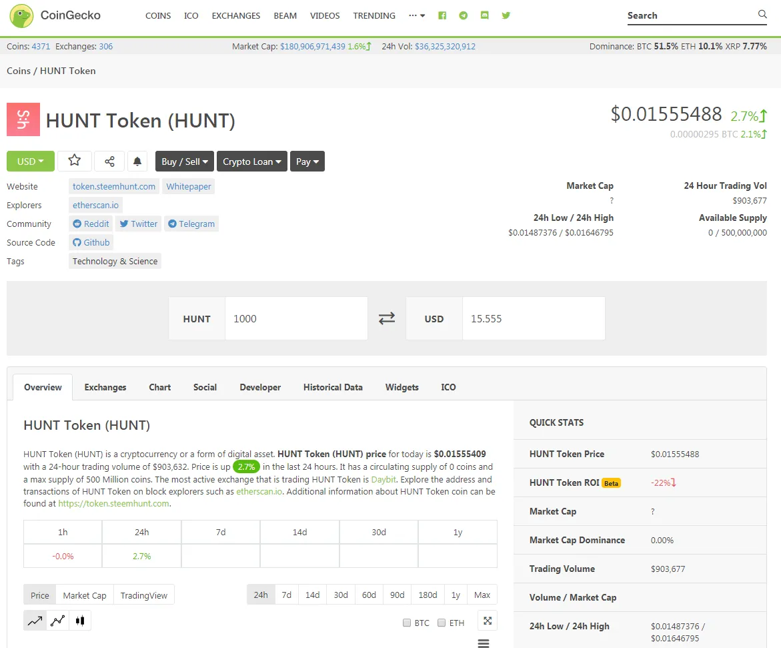The height and width of the screenshot is (648, 781).
Task: Open the chart hamburger menu icon
Action: click(483, 643)
